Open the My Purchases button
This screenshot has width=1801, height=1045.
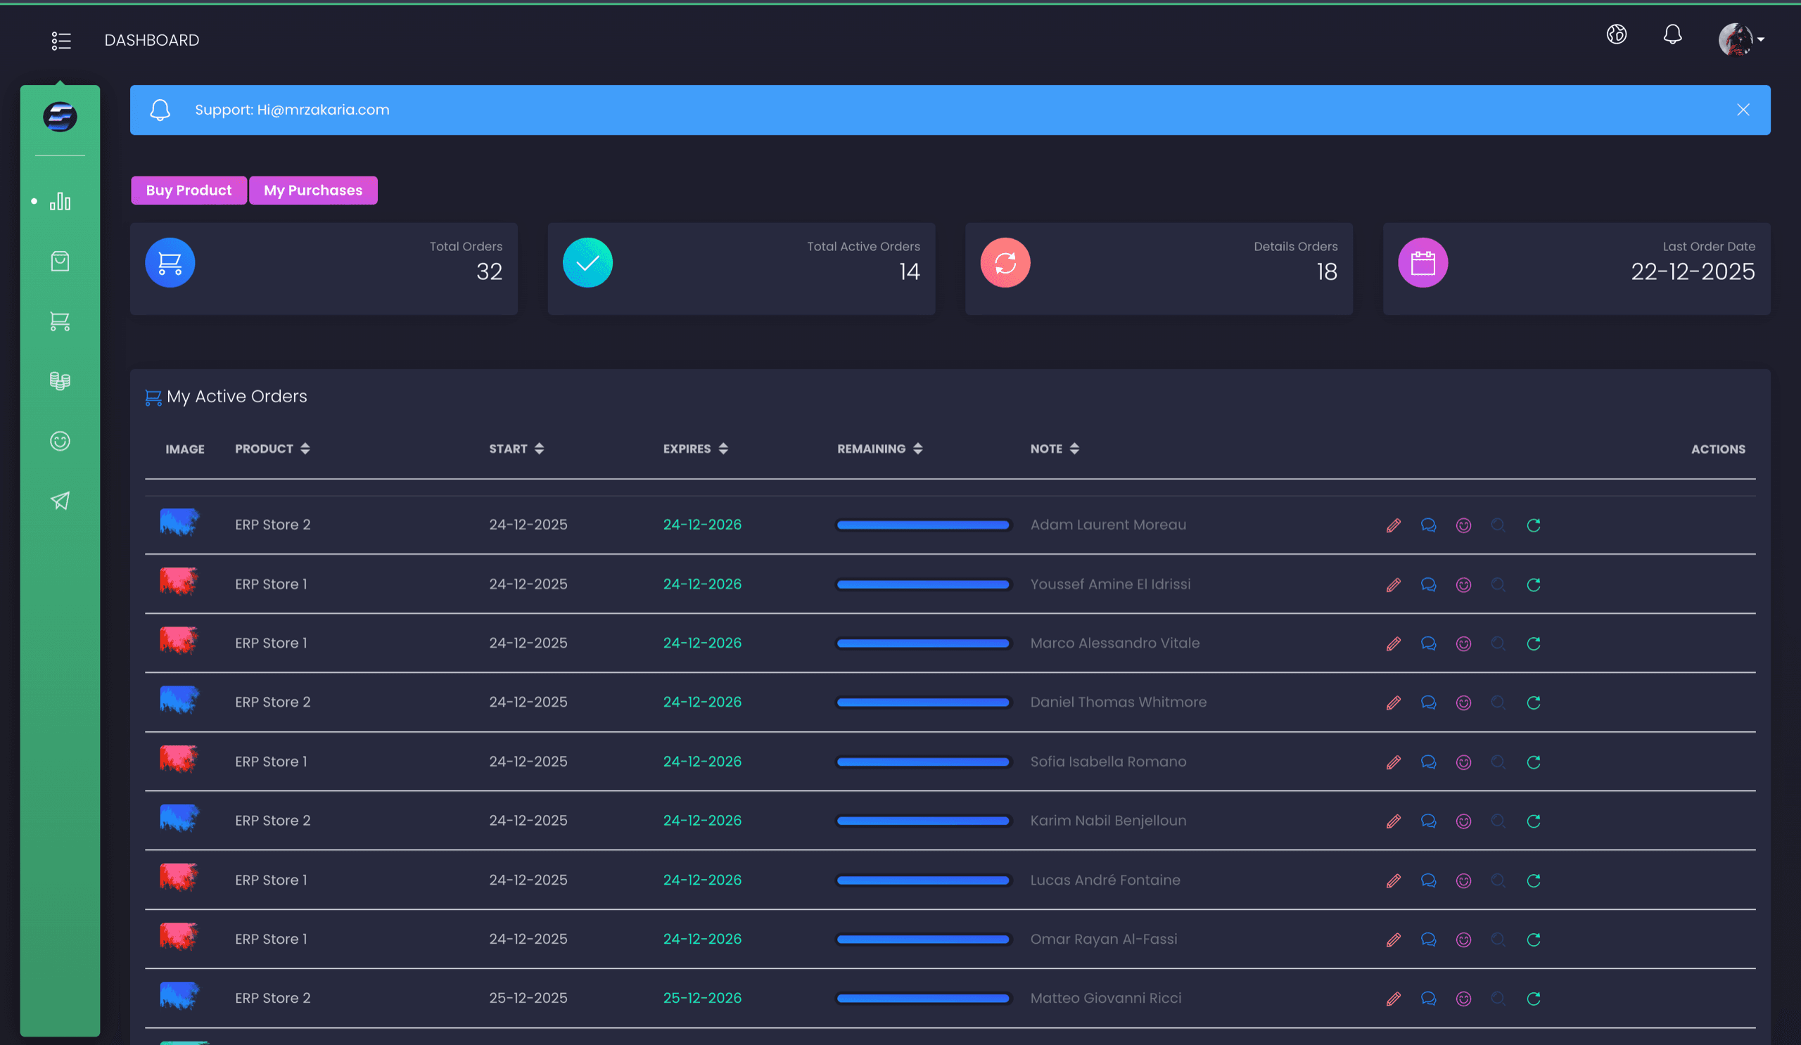(313, 190)
